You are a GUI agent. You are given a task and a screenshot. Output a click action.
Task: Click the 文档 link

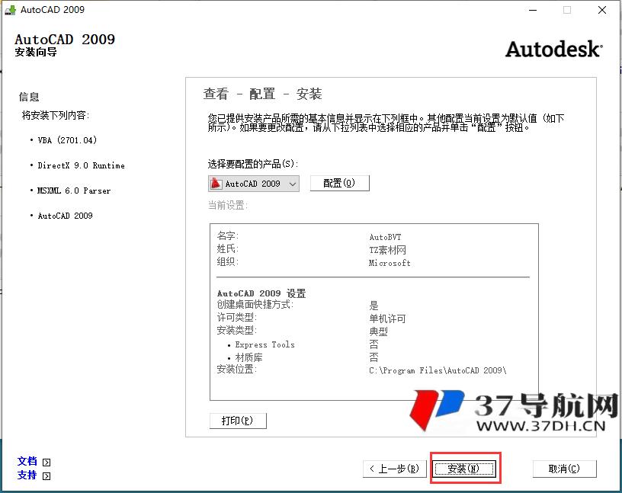click(x=26, y=461)
